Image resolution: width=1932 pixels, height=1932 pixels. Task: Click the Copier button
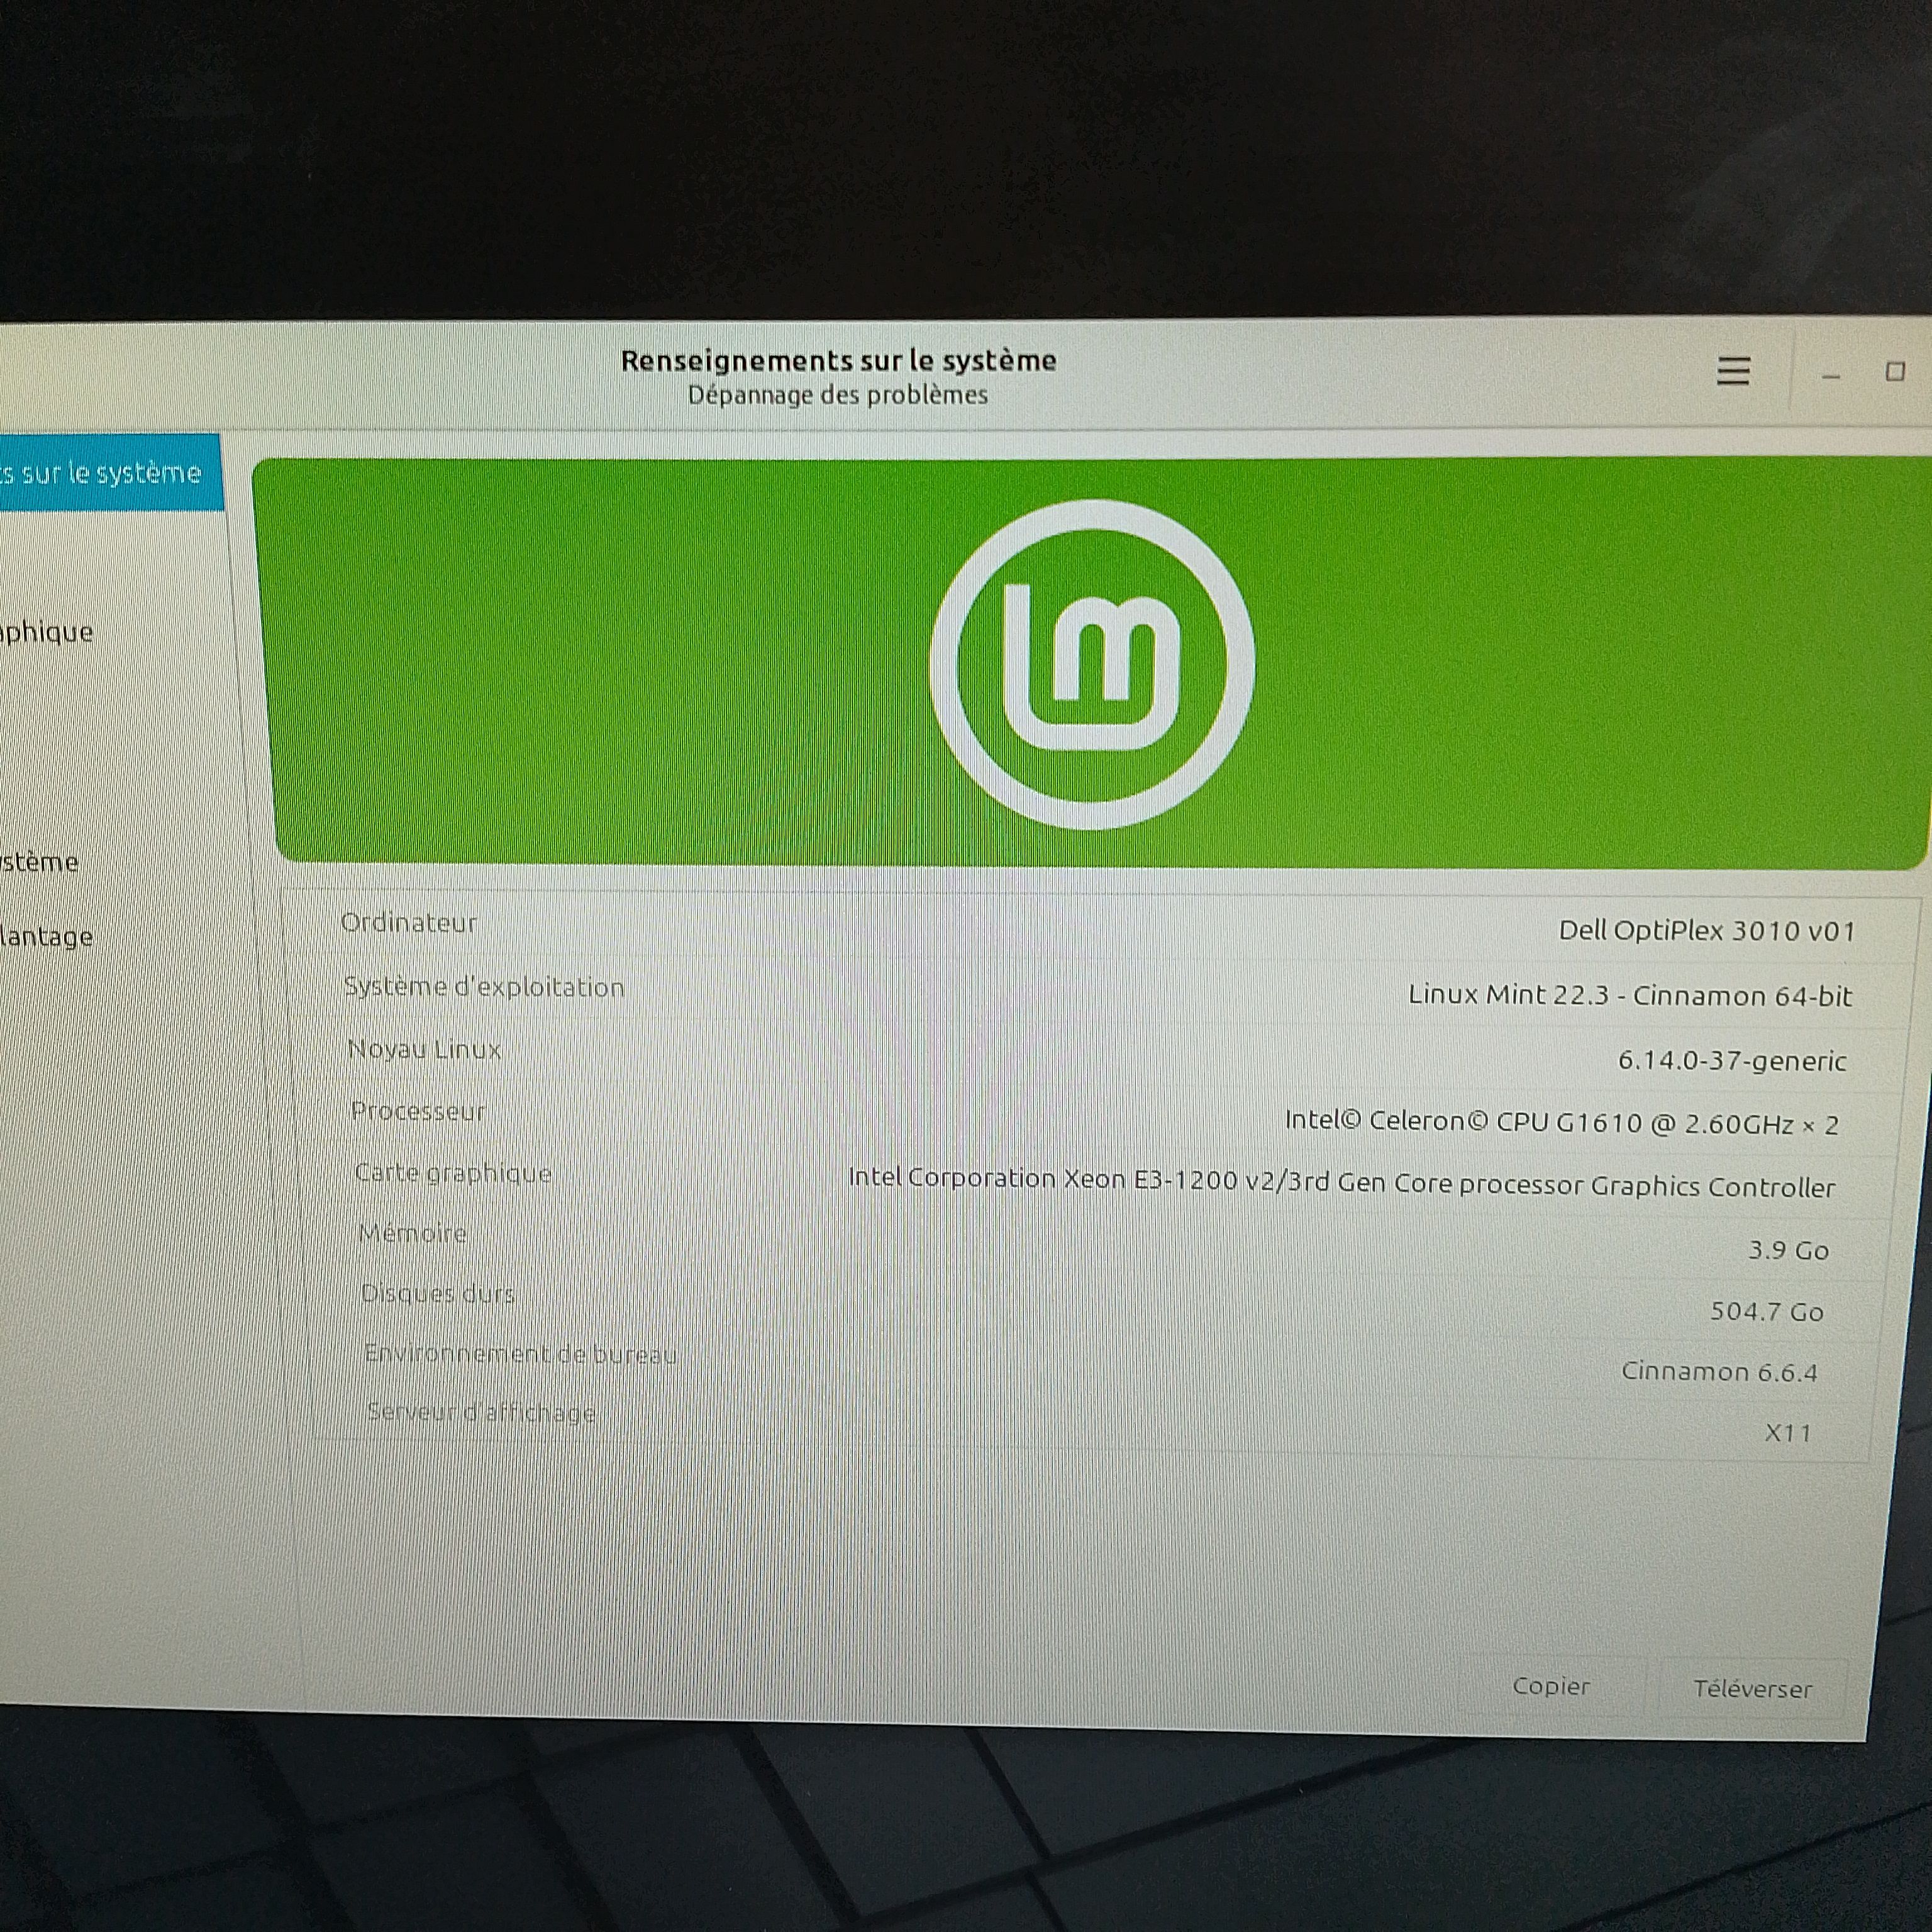1550,1687
